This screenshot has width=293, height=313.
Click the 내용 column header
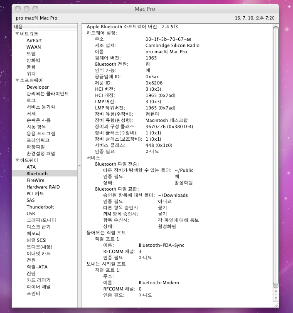[44, 27]
